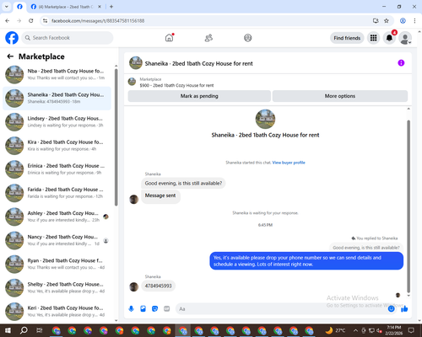Click the conversation list scrollbar
The image size is (422, 337).
coord(116,137)
